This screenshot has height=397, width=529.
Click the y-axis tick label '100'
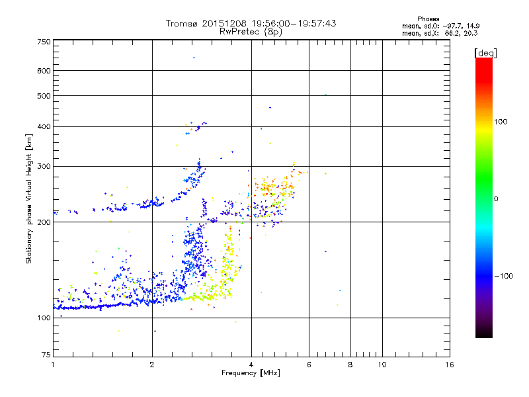pos(44,318)
